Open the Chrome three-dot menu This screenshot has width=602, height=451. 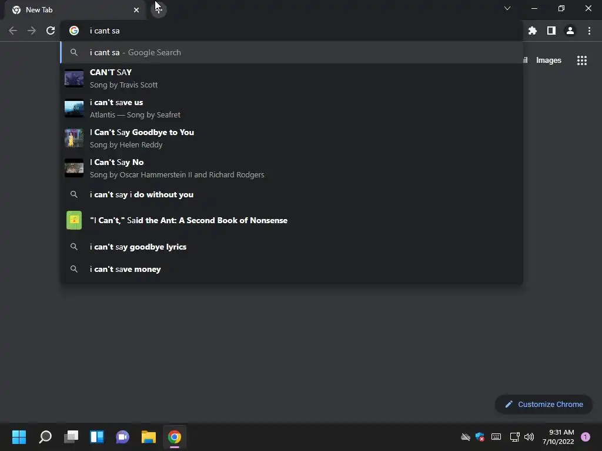[589, 31]
